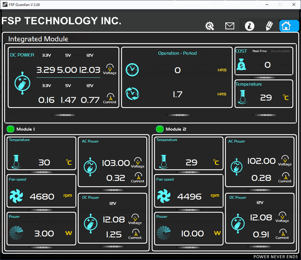301x260 pixels.
Task: Click the Operation - Period title
Action: coord(177,53)
